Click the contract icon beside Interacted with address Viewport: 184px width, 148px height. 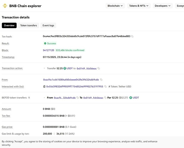tap(44, 87)
